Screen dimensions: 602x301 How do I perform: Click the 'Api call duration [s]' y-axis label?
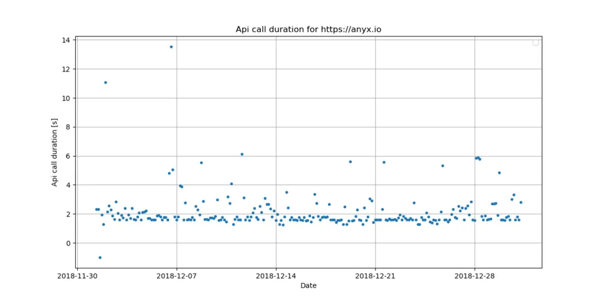click(55, 152)
